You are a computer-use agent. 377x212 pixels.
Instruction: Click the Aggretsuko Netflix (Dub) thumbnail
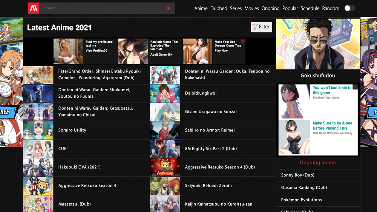point(165,167)
